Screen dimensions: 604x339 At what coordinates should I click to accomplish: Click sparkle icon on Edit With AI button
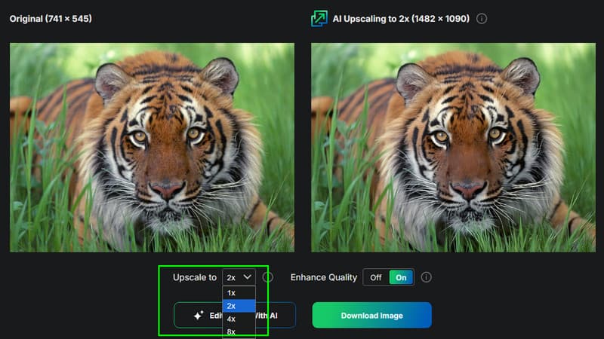point(198,316)
